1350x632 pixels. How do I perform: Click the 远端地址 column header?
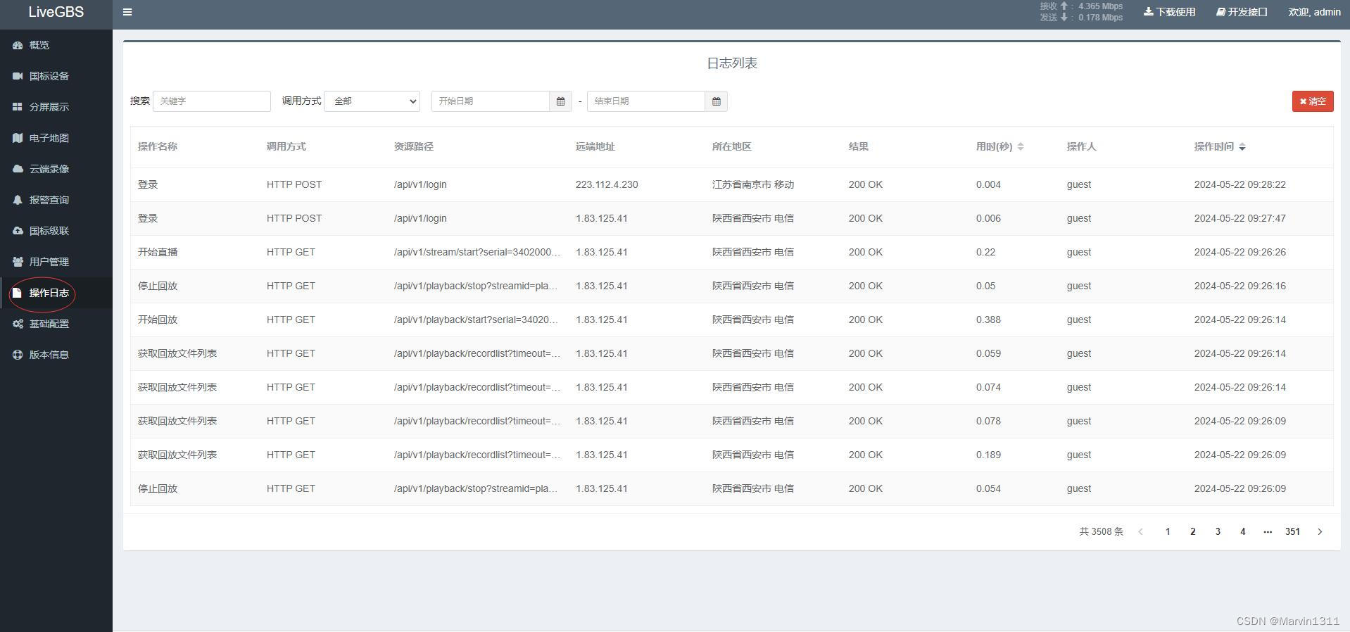pos(595,146)
